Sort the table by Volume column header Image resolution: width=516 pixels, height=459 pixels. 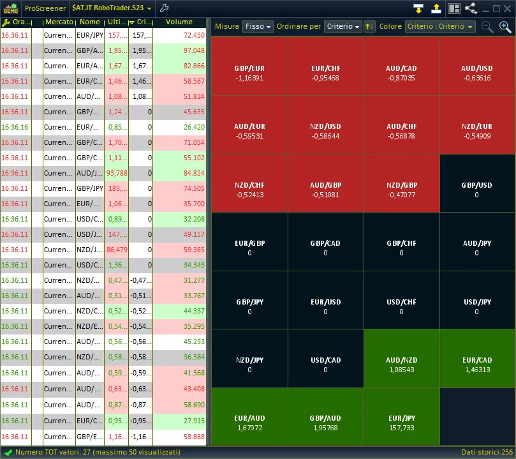(179, 22)
